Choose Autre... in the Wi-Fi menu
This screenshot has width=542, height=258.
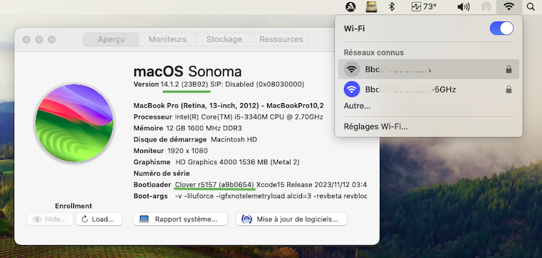[x=357, y=106]
